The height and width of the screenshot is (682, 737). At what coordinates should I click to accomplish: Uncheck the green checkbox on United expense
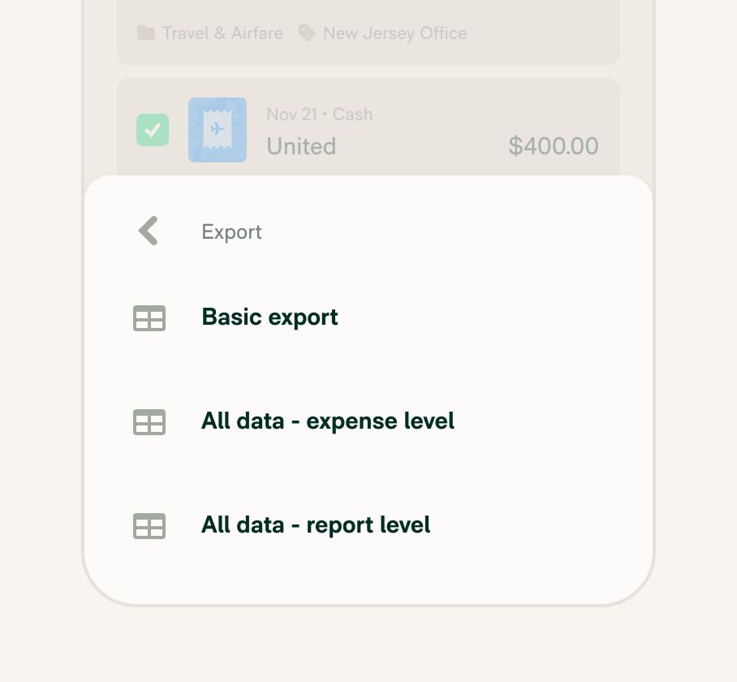[x=153, y=130]
